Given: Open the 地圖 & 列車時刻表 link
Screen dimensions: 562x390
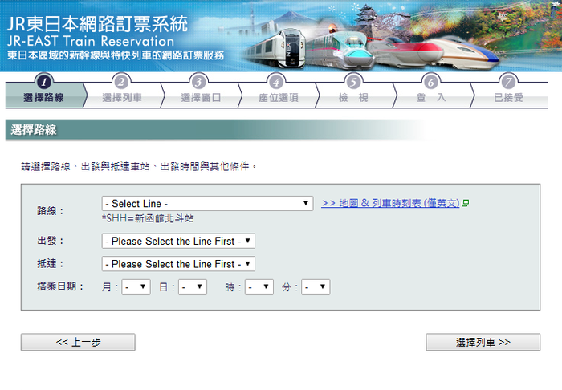Looking at the screenshot, I should (x=390, y=204).
